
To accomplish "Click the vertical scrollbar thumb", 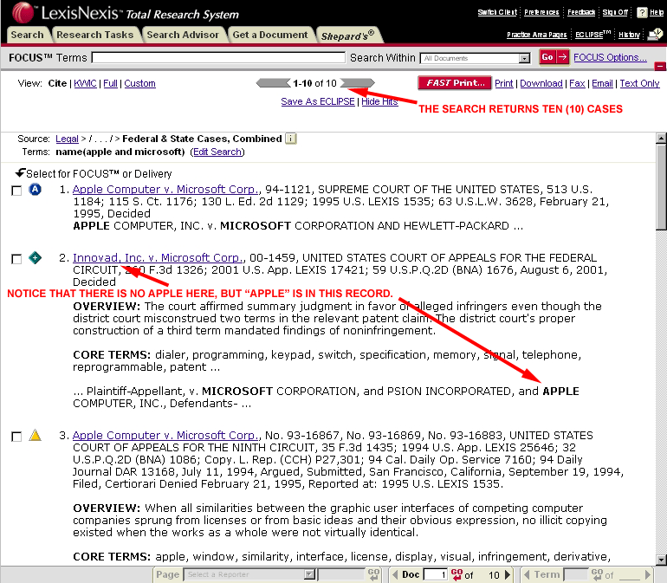I will [661, 187].
